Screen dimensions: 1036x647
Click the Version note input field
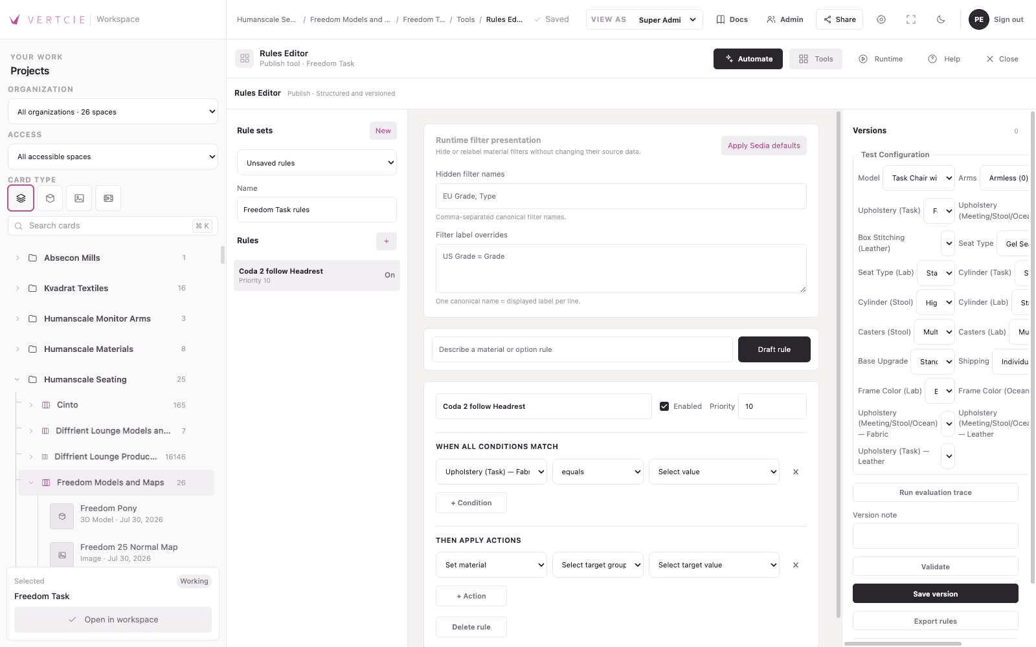pyautogui.click(x=936, y=536)
